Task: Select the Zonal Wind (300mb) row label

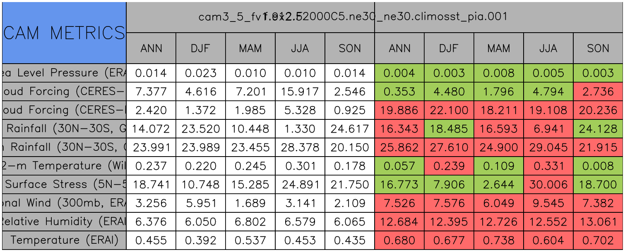Action: click(x=64, y=203)
